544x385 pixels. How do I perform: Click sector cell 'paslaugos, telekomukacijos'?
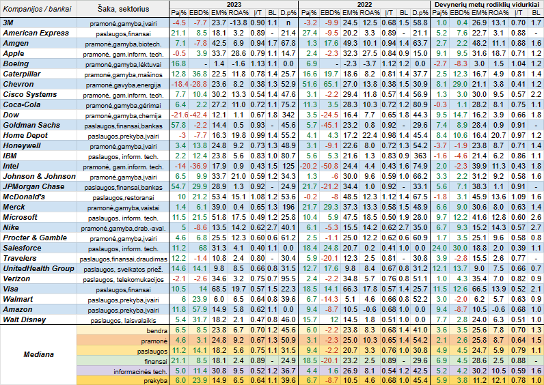pos(123,279)
